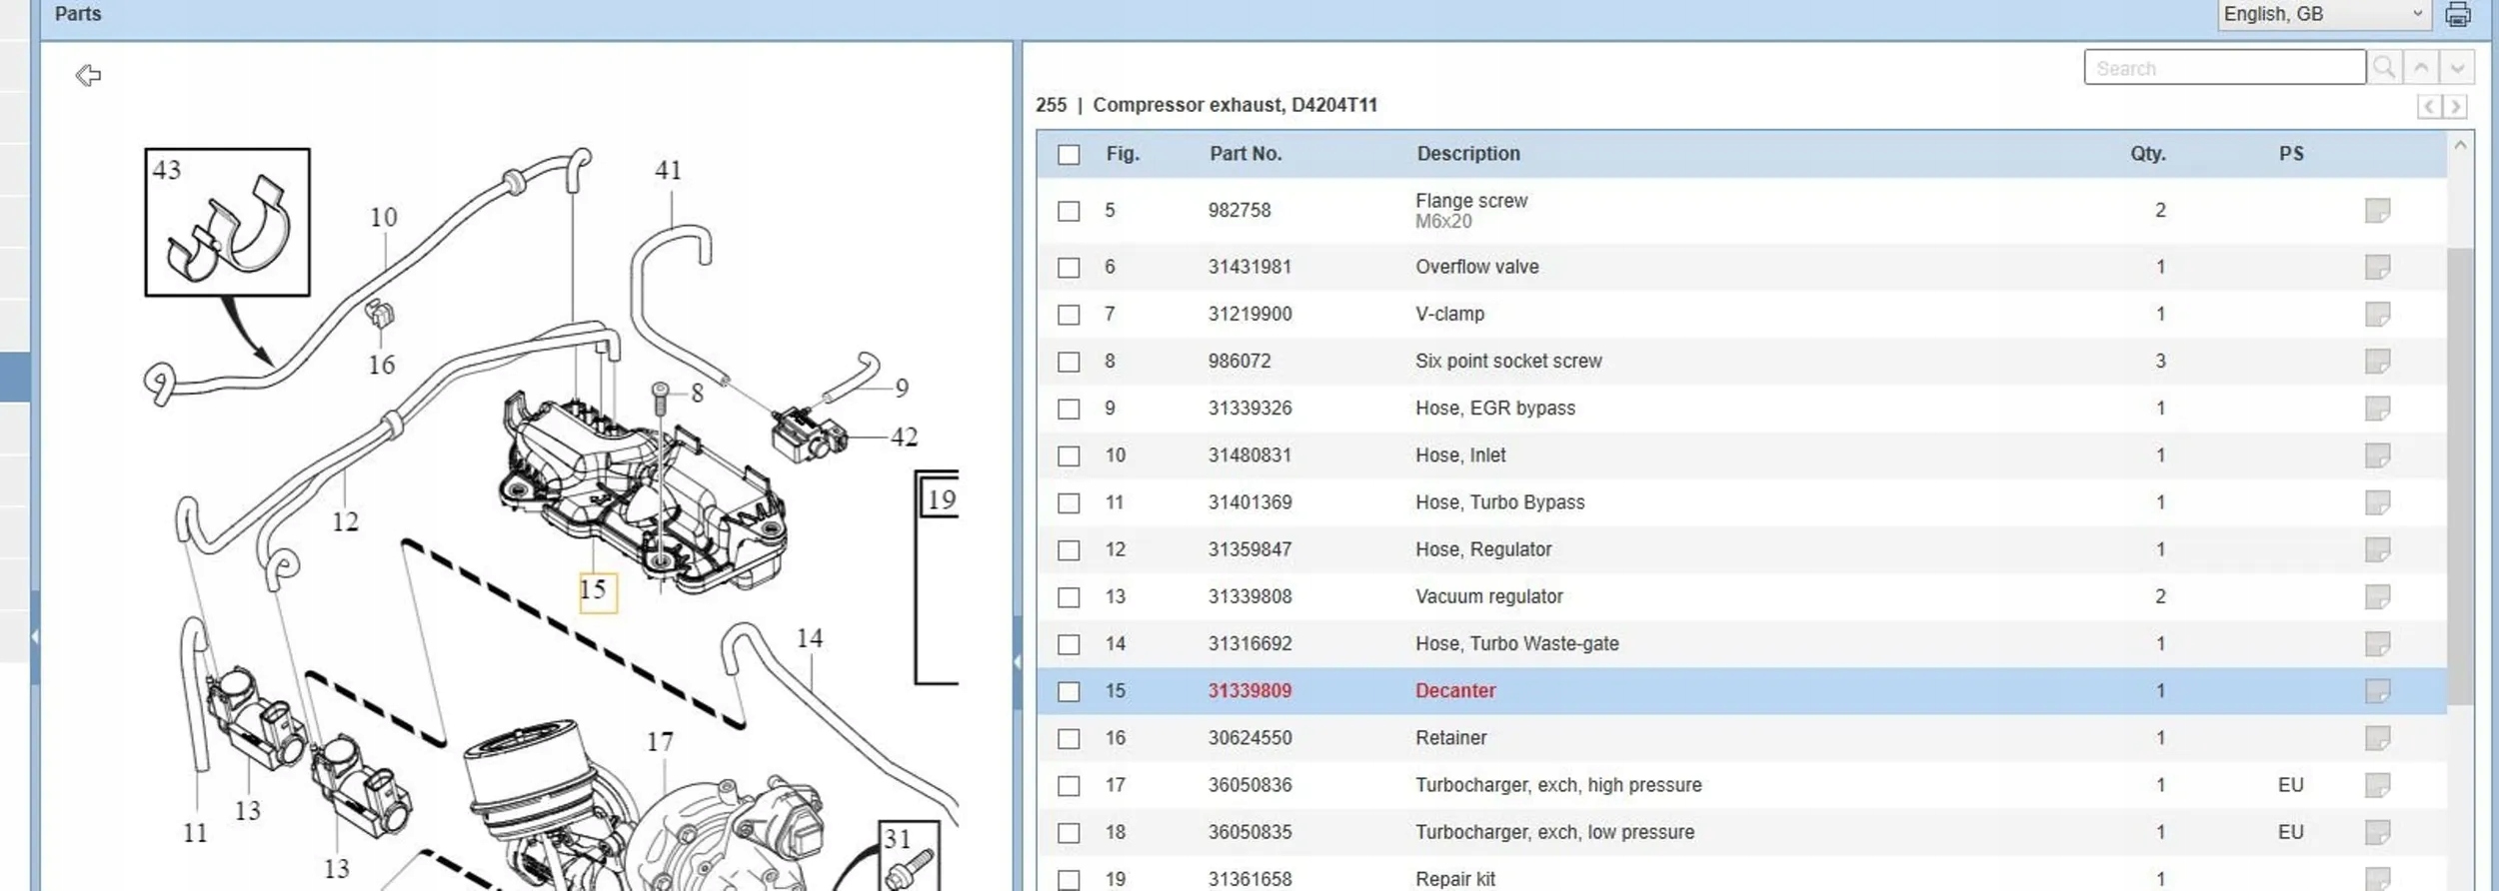2499x891 pixels.
Task: Go to previous search result arrow
Action: pos(2421,68)
